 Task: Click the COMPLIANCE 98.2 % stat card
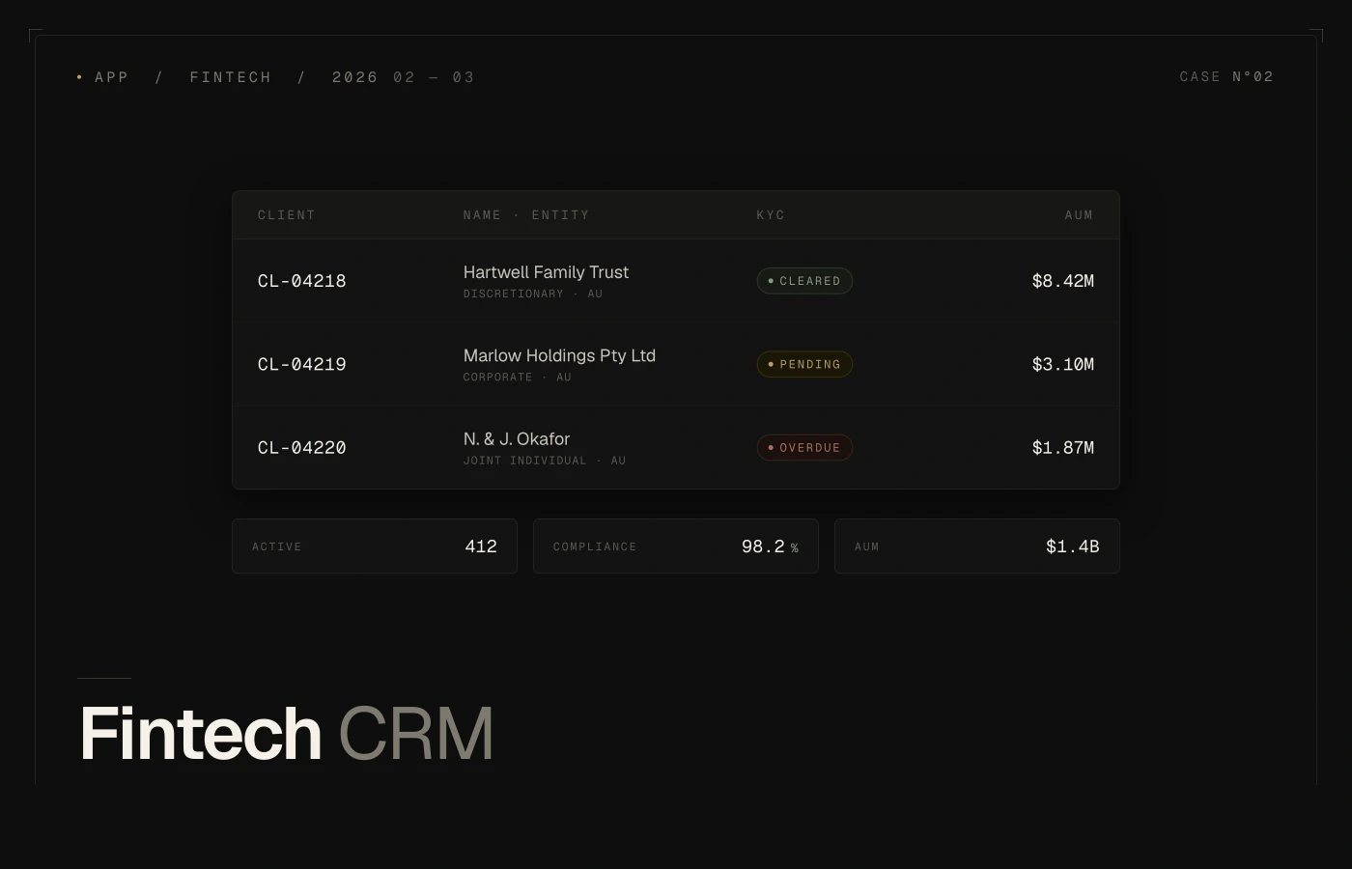coord(676,547)
